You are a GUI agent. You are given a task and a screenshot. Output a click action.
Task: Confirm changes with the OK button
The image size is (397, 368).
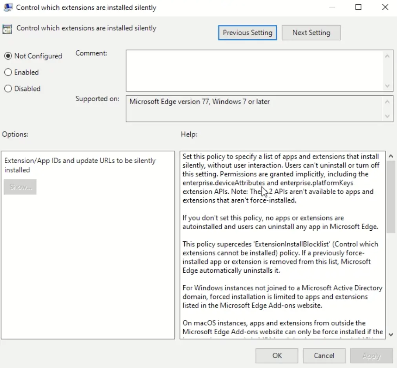click(x=277, y=355)
